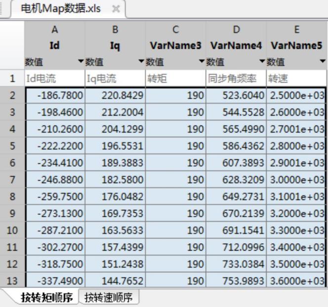
Task: Select column D header
Action: click(x=236, y=30)
